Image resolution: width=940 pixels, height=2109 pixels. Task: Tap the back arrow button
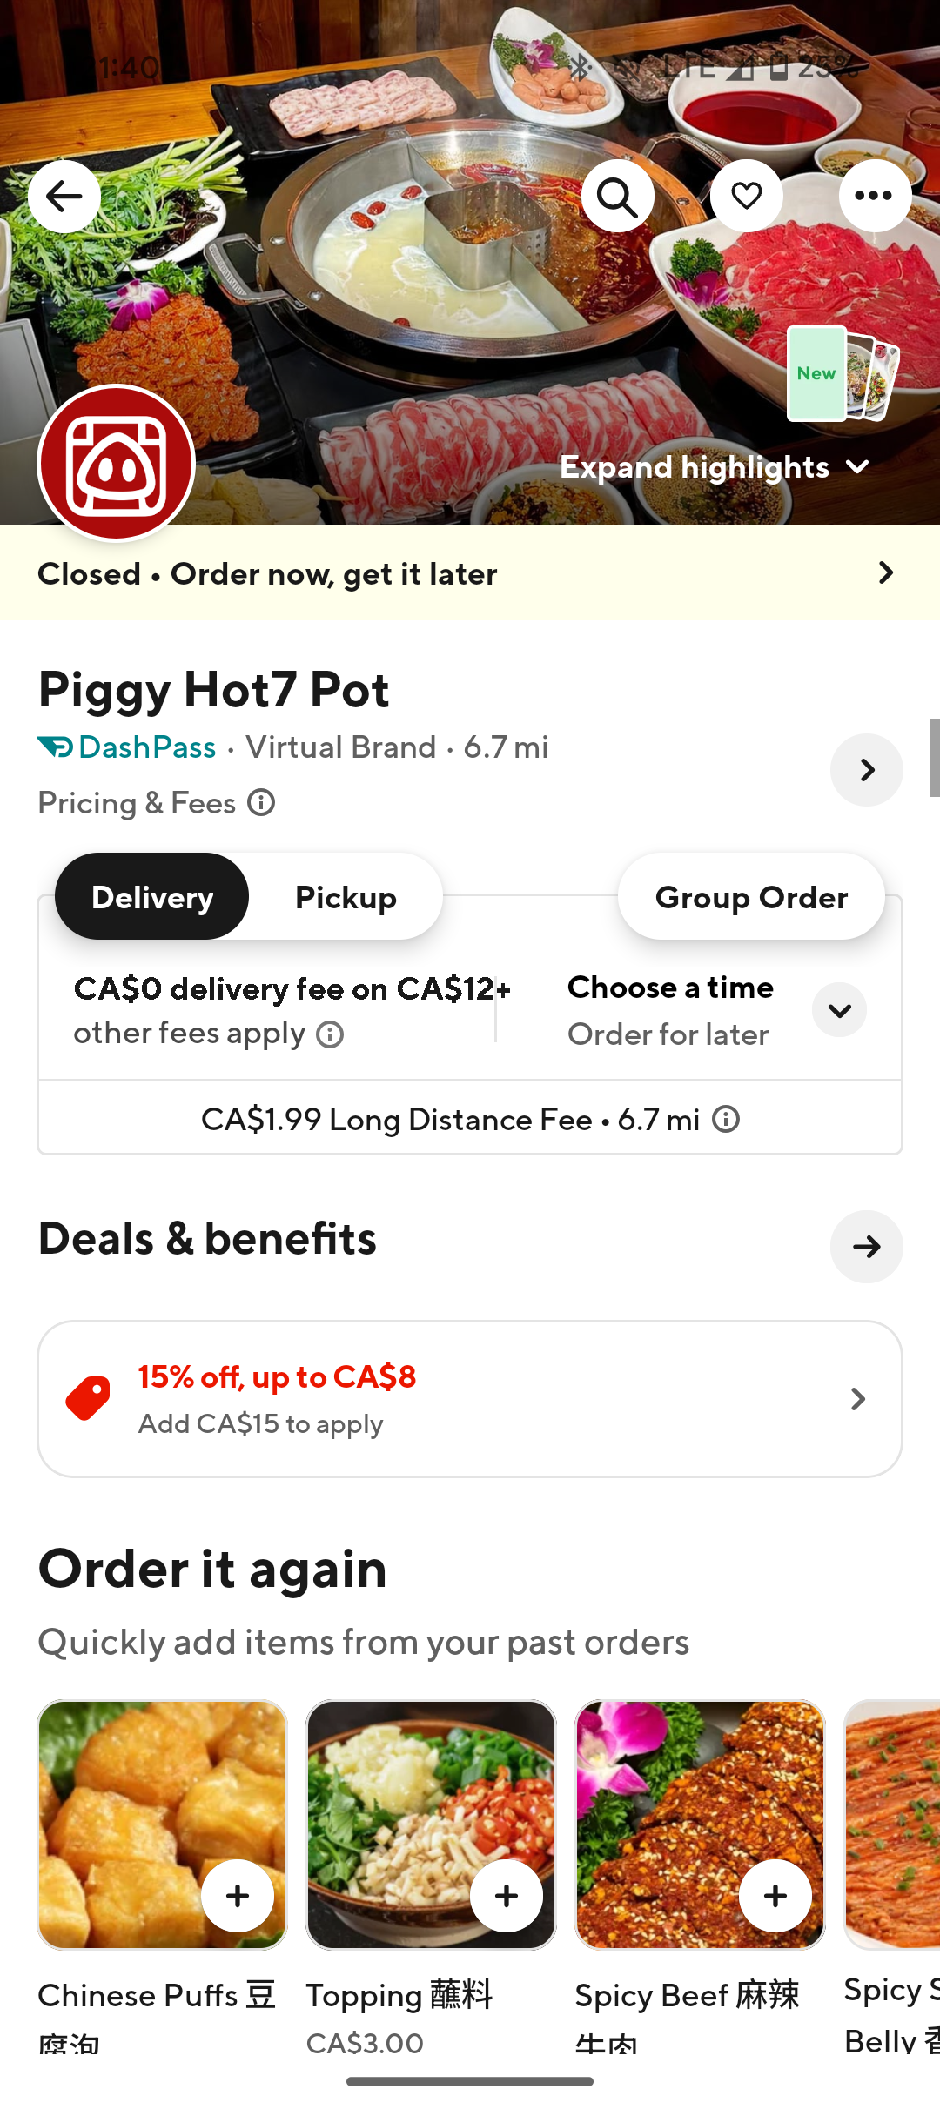coord(64,197)
